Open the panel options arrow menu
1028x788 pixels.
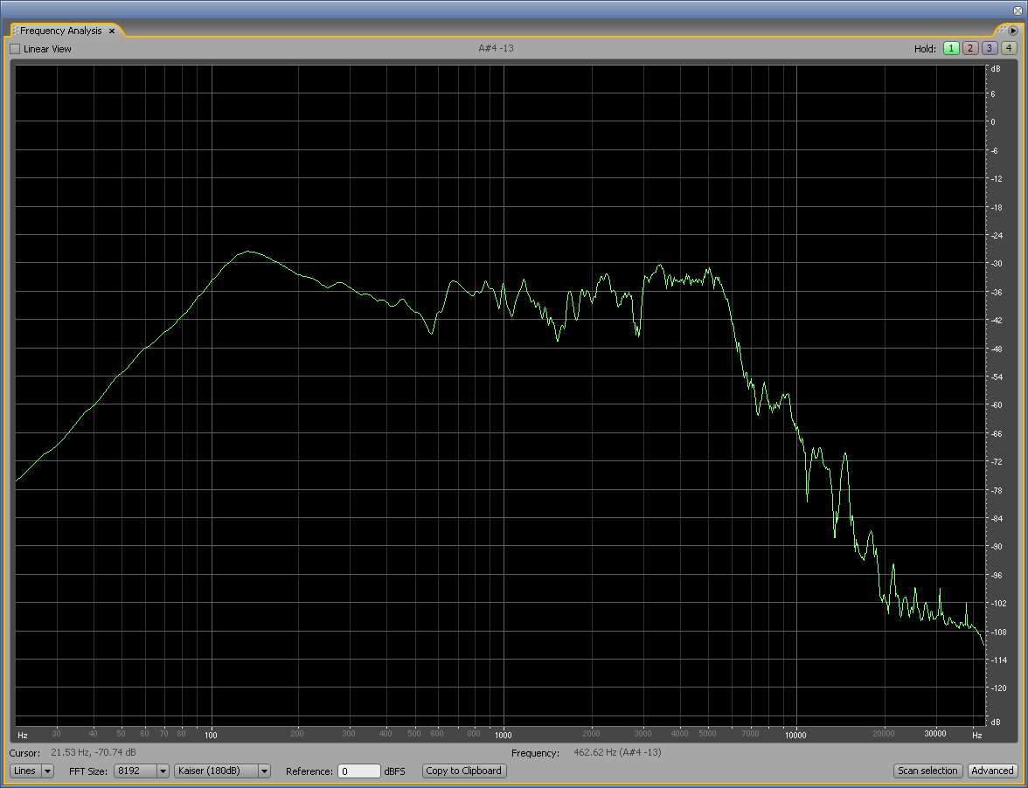point(1013,30)
